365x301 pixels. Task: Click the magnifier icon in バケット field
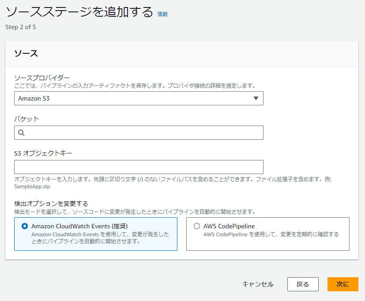point(21,133)
